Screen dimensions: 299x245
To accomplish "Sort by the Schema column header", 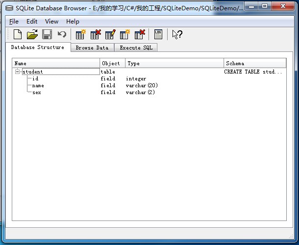I will click(255, 63).
